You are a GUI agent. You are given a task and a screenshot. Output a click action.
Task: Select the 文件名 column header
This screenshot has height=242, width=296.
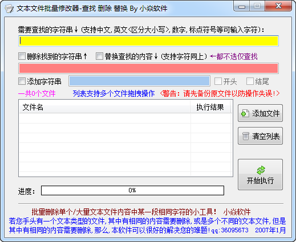[105, 107]
